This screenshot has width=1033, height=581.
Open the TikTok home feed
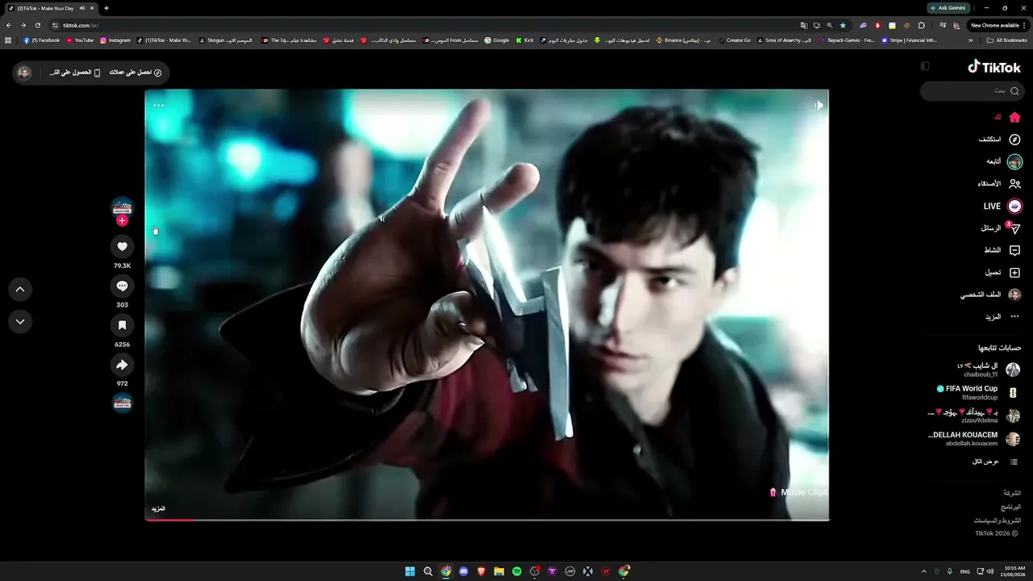point(1008,118)
